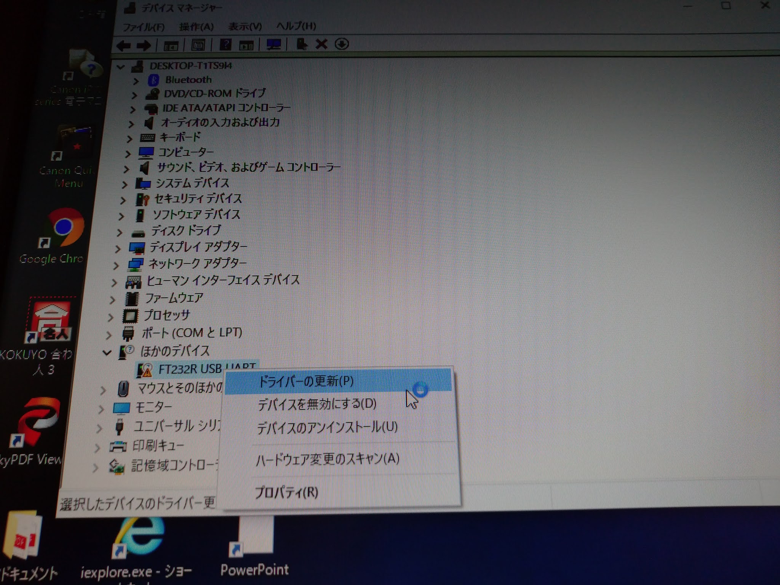Collapse the ほかのデバイス category
Screen dimensions: 780x585
(107, 353)
